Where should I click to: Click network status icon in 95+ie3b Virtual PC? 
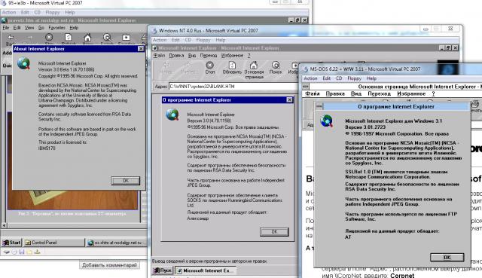[37, 252]
